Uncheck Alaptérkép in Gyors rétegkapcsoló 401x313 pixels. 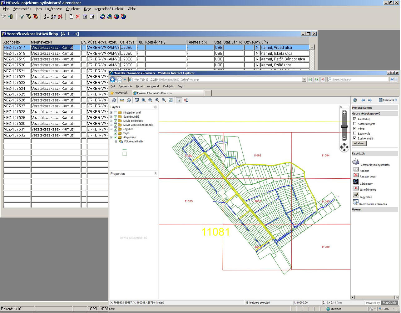pos(354,119)
